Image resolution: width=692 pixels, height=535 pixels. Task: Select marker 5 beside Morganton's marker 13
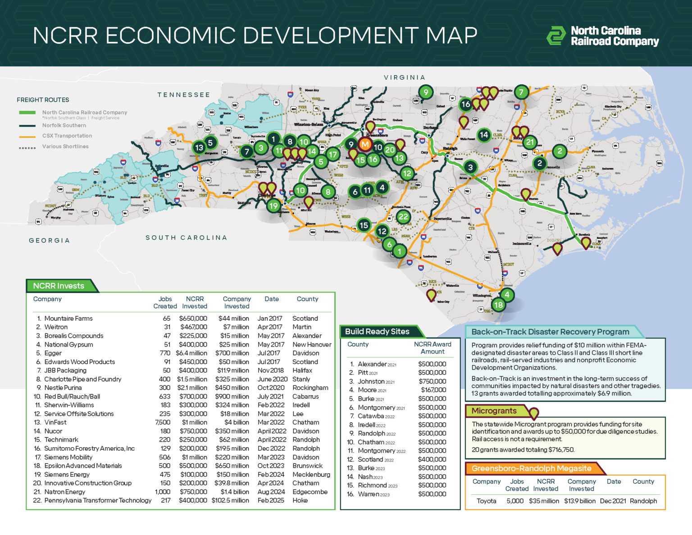[210, 143]
